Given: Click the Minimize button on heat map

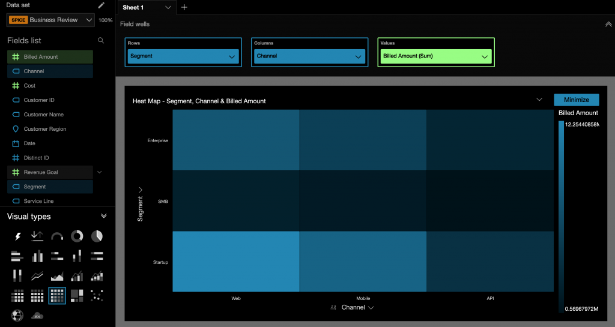Looking at the screenshot, I should point(576,100).
